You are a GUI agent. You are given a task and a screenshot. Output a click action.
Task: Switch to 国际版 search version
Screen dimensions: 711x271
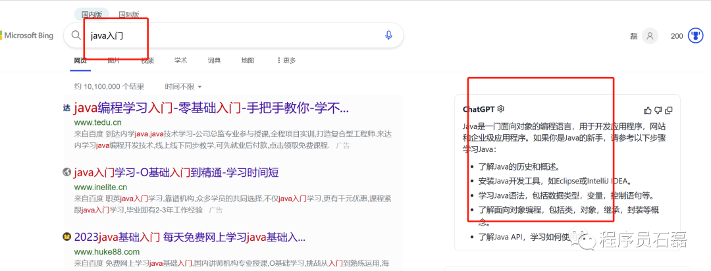click(129, 14)
